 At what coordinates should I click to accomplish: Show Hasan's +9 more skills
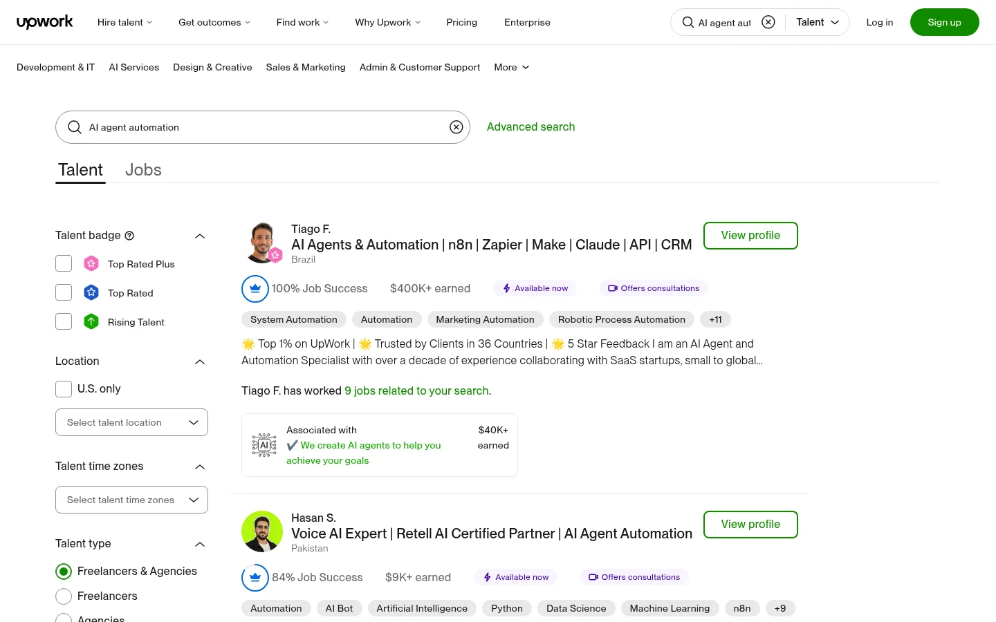tap(780, 608)
